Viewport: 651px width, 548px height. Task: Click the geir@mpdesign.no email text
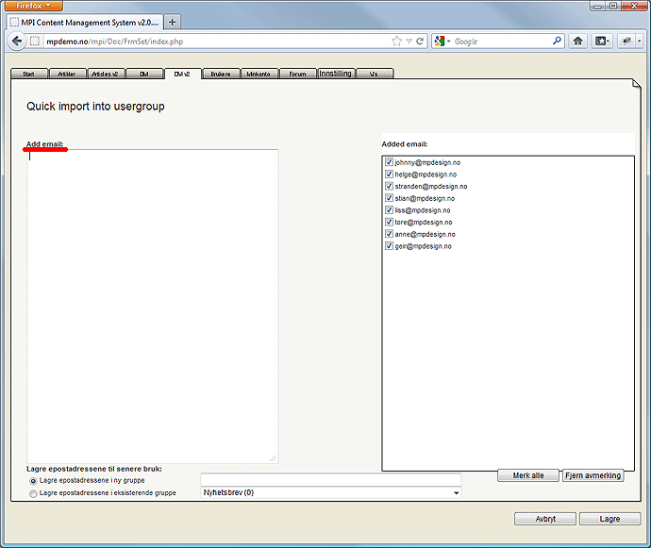(423, 246)
